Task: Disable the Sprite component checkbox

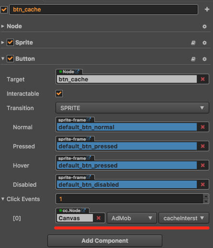Action: (10, 43)
